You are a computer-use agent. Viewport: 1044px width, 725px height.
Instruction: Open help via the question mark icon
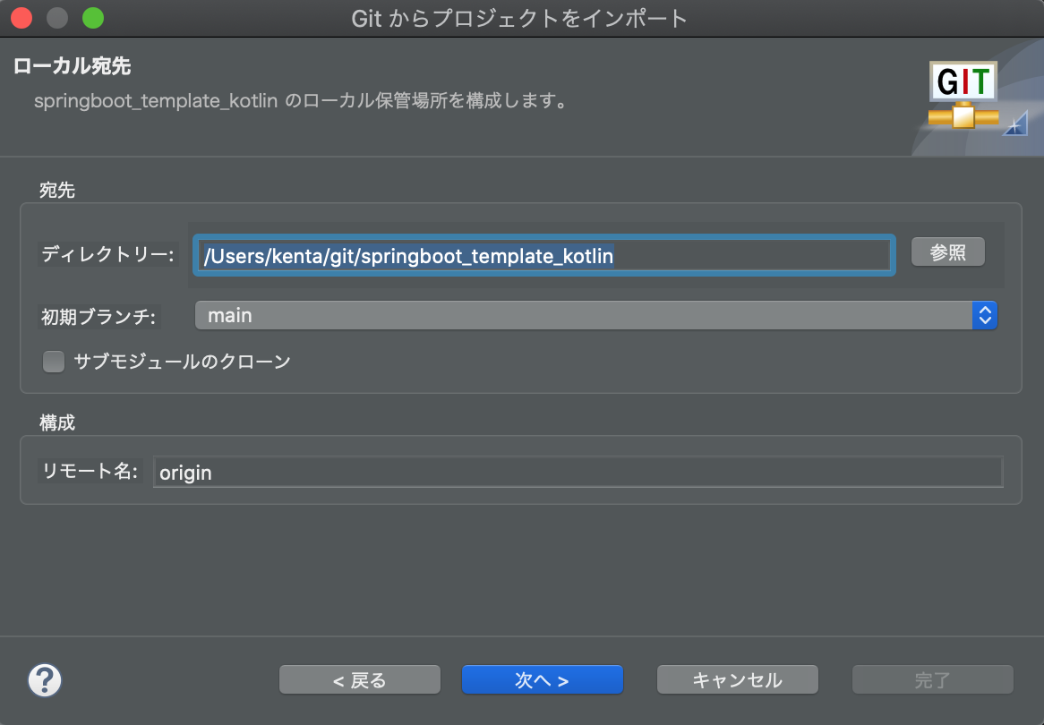tap(44, 680)
